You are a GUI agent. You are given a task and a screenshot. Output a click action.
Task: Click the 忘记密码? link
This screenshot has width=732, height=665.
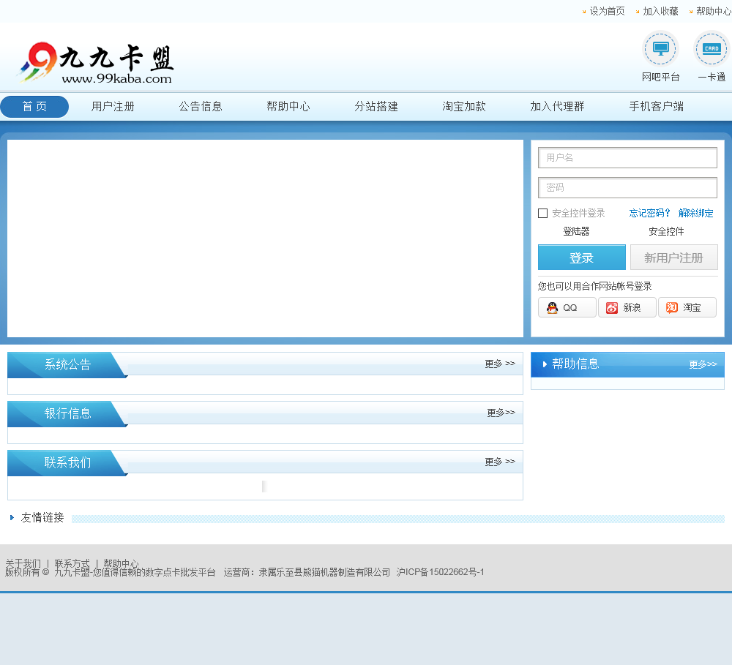[x=649, y=214]
